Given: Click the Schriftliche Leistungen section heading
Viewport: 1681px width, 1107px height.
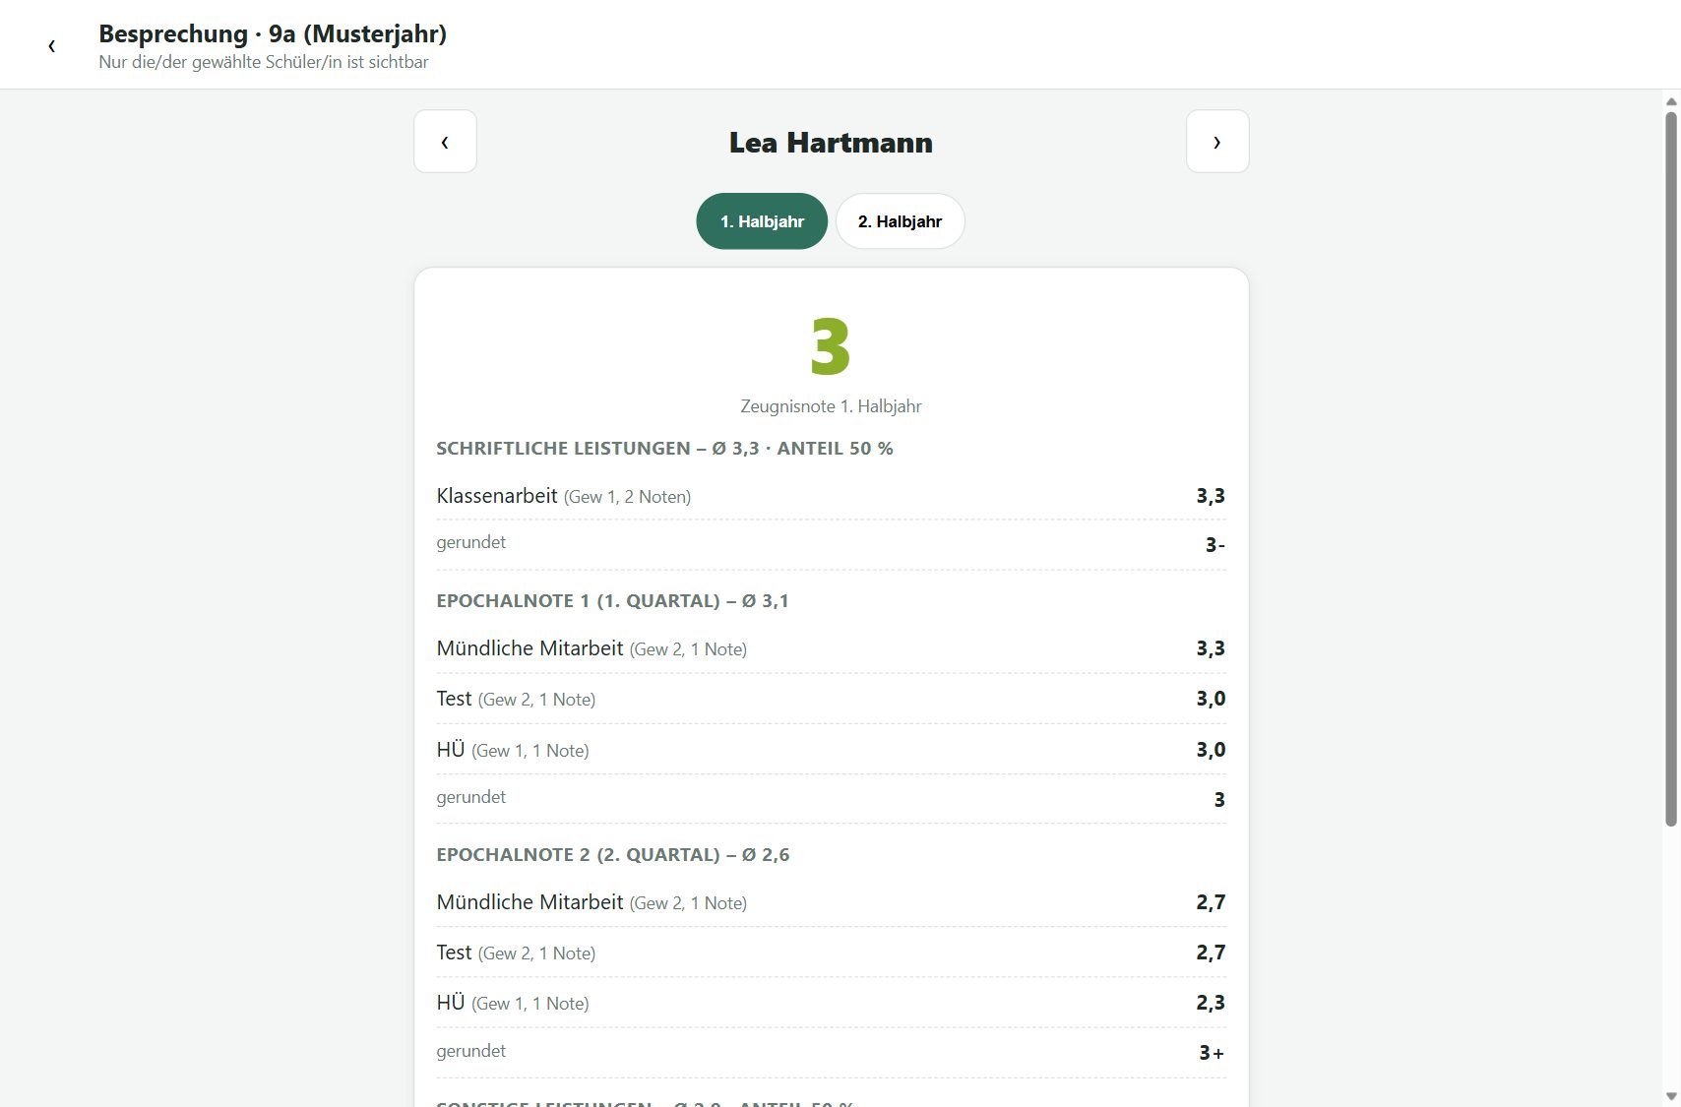Looking at the screenshot, I should pos(664,449).
